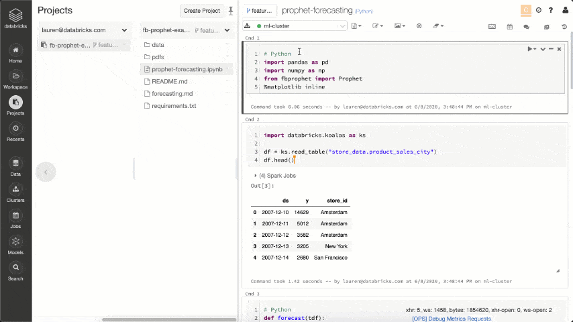The image size is (573, 322).
Task: Click the Create Project button
Action: click(x=201, y=11)
